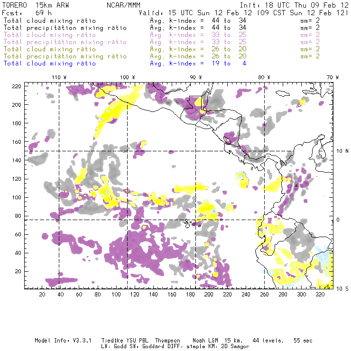Click the "0" equator latitude label
Image resolution: width=351 pixels, height=351 pixels.
click(x=338, y=220)
